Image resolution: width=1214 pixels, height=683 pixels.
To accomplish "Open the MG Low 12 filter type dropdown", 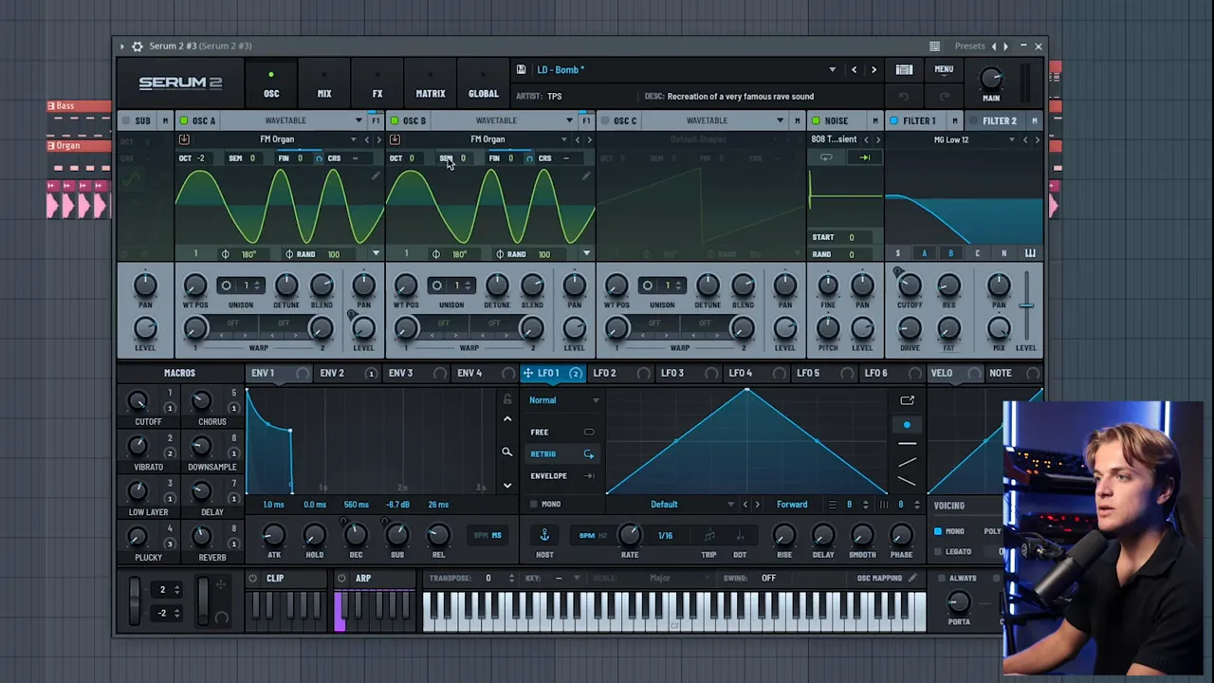I will pyautogui.click(x=1011, y=139).
